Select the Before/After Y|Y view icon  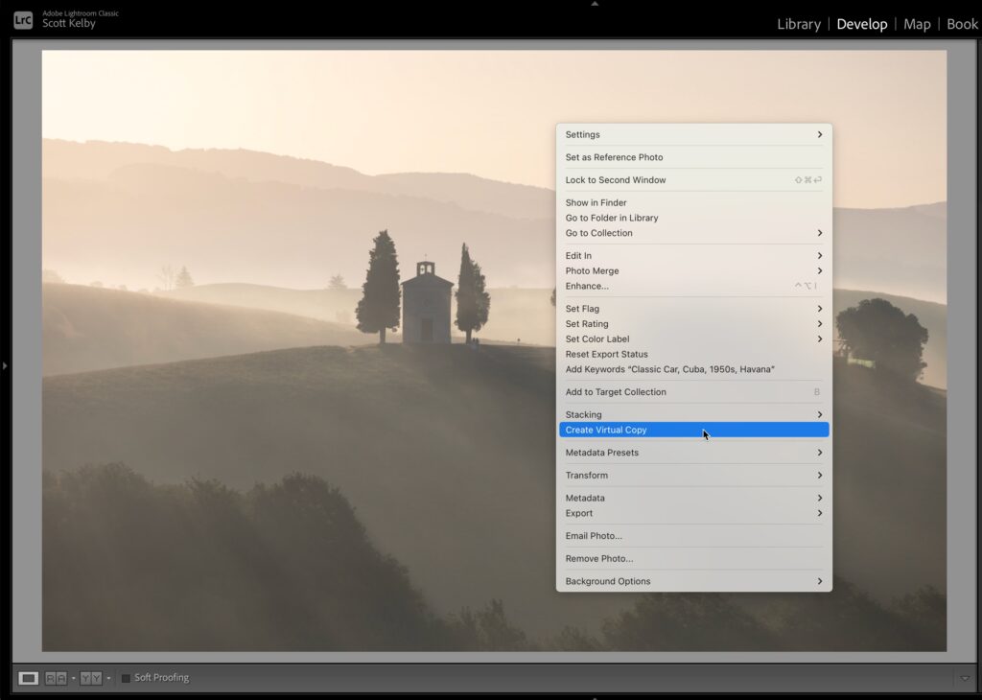90,678
